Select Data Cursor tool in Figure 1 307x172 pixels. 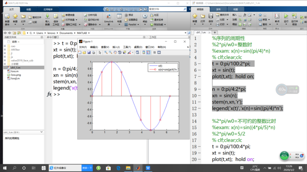tap(124, 52)
